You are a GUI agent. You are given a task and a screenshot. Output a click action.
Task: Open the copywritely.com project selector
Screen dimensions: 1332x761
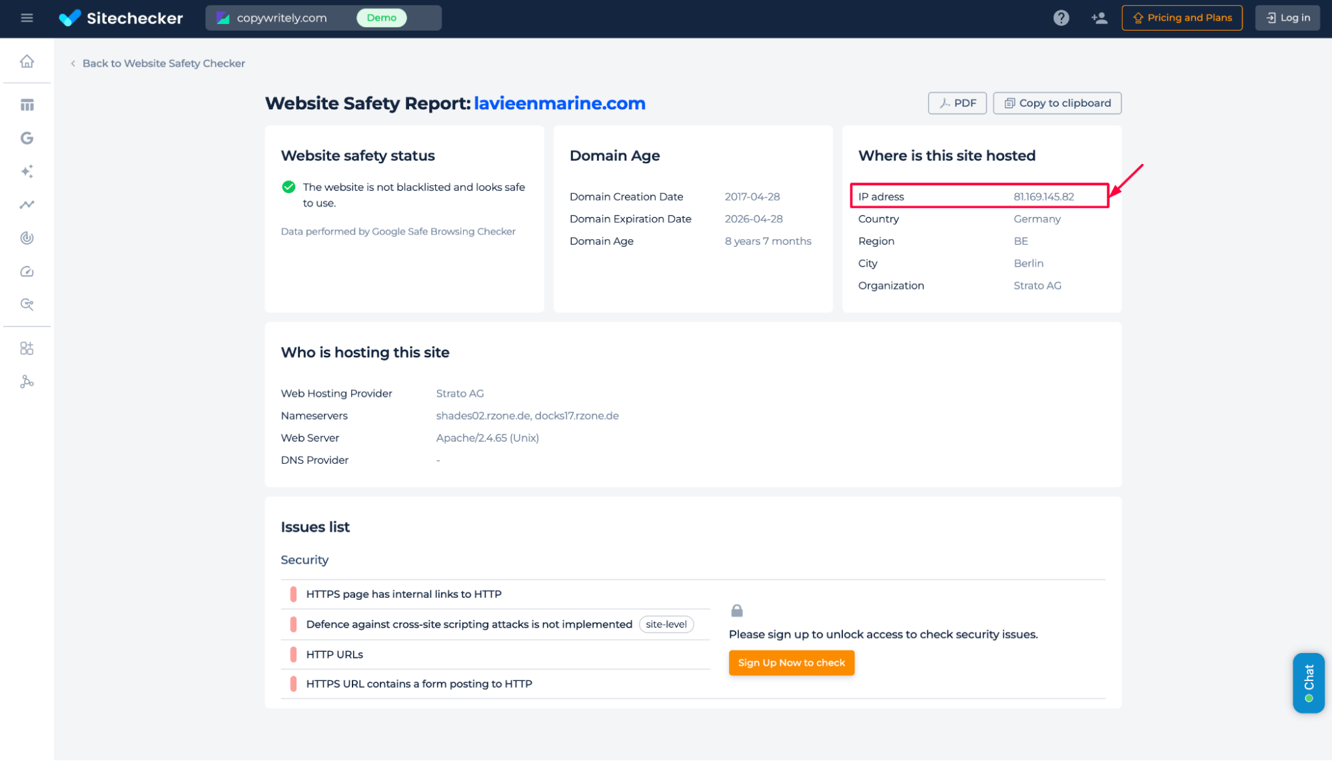pos(323,18)
